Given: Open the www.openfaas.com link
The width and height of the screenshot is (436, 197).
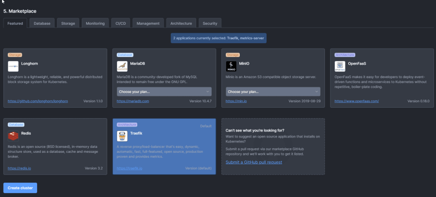Looking at the screenshot, I should pyautogui.click(x=356, y=101).
